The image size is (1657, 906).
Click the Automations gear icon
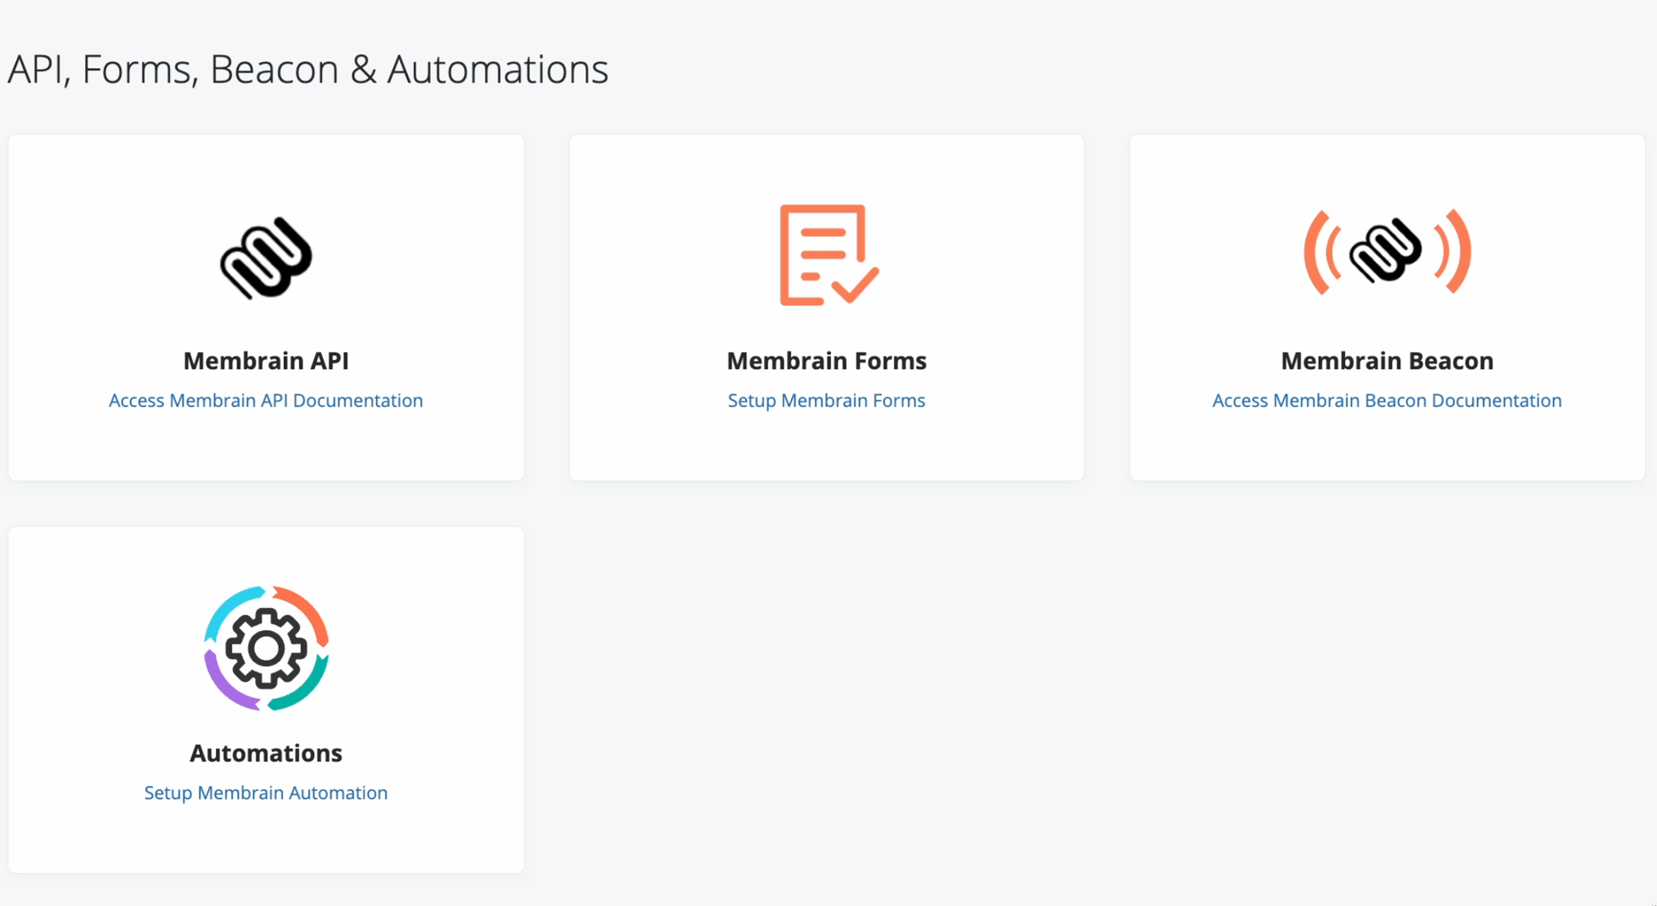coord(265,647)
